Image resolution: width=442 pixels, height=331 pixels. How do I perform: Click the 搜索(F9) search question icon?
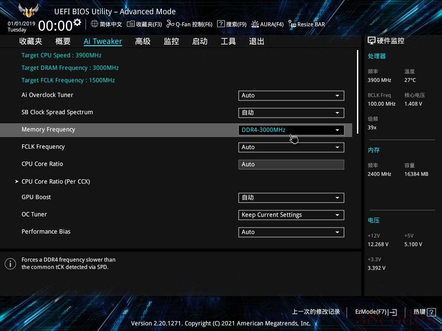pyautogui.click(x=221, y=24)
